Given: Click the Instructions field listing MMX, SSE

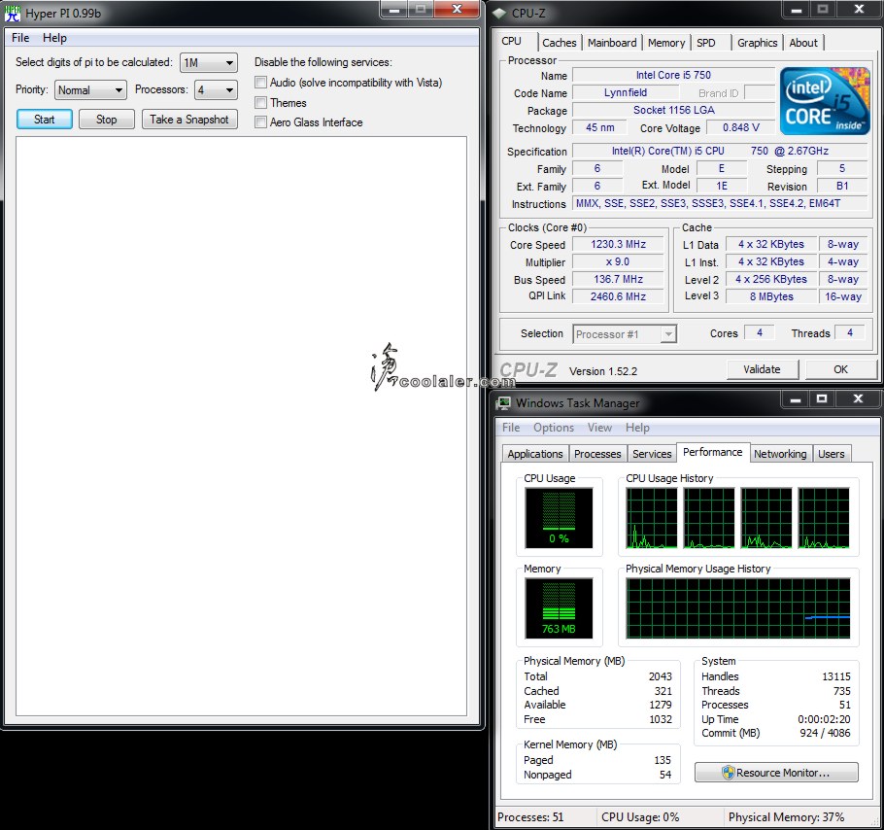Looking at the screenshot, I should [x=720, y=203].
